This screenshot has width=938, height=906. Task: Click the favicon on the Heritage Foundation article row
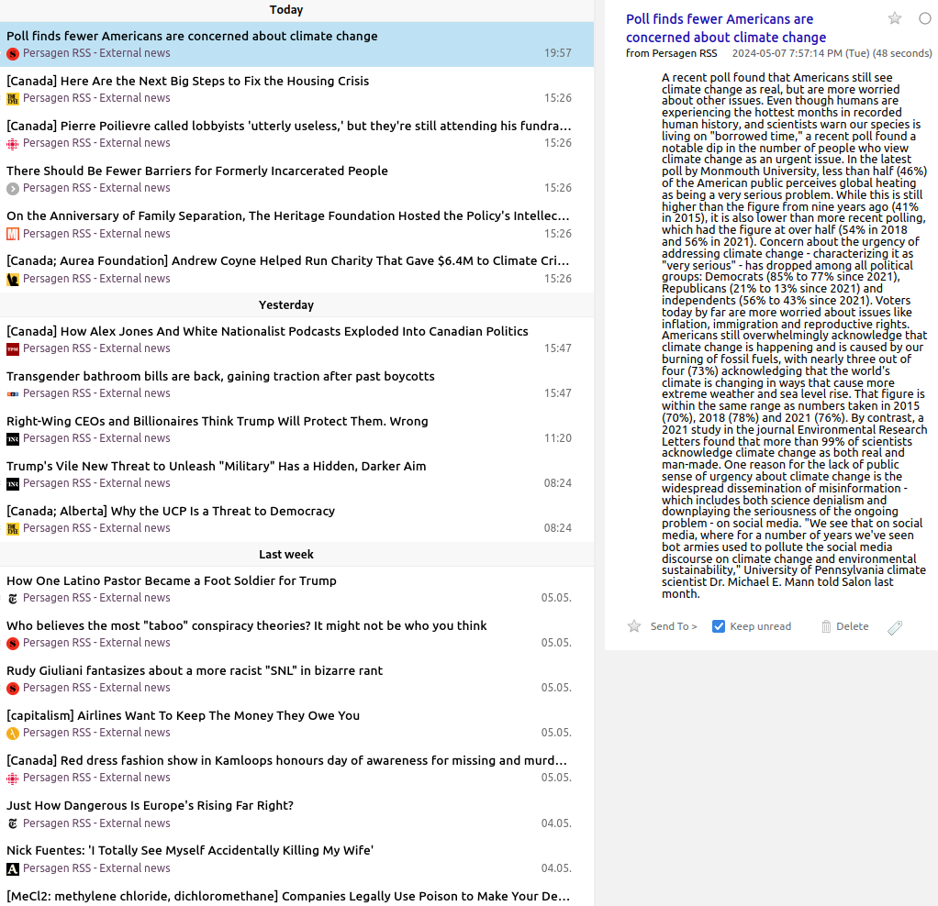pyautogui.click(x=13, y=234)
